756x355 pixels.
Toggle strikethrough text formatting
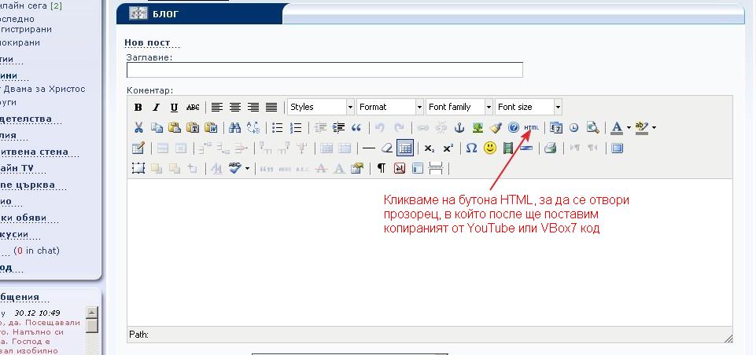[x=192, y=107]
